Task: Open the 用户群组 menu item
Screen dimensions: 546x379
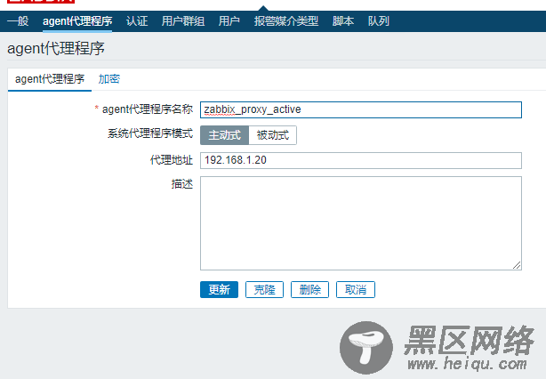Action: [183, 21]
